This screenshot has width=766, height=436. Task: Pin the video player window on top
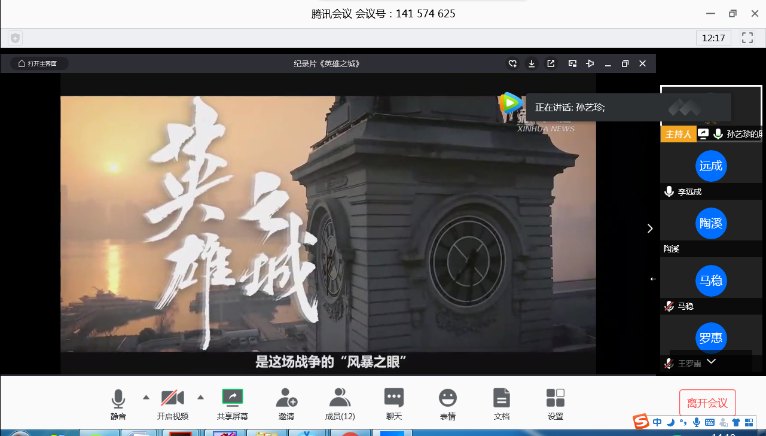coord(590,63)
